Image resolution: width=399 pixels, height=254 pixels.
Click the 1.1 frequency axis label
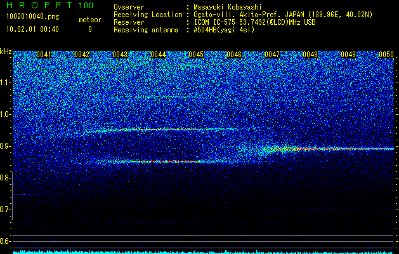[x=5, y=83]
